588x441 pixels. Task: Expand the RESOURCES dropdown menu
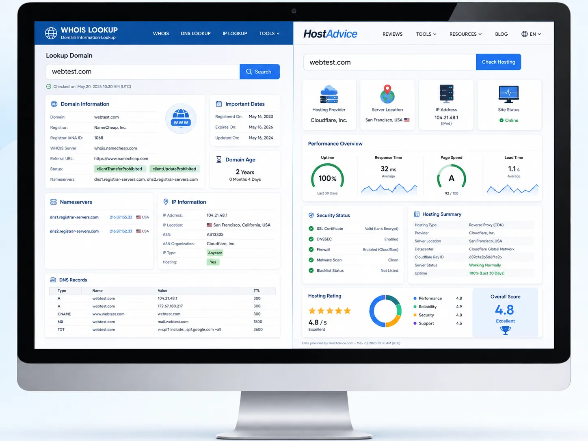(x=465, y=34)
